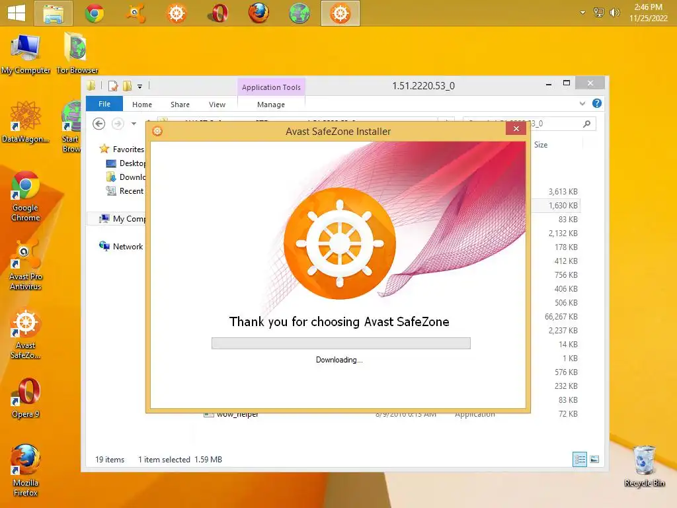677x508 pixels.
Task: Minimize the Explorer window
Action: tap(548, 83)
